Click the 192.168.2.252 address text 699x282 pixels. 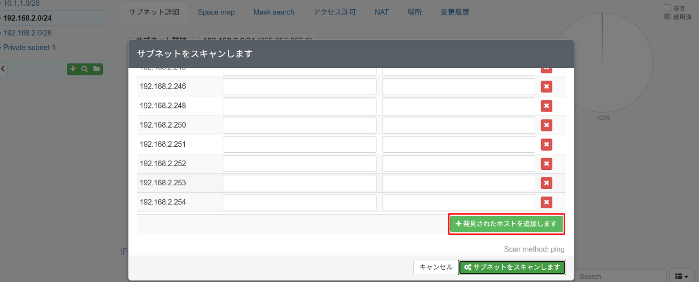coord(163,163)
